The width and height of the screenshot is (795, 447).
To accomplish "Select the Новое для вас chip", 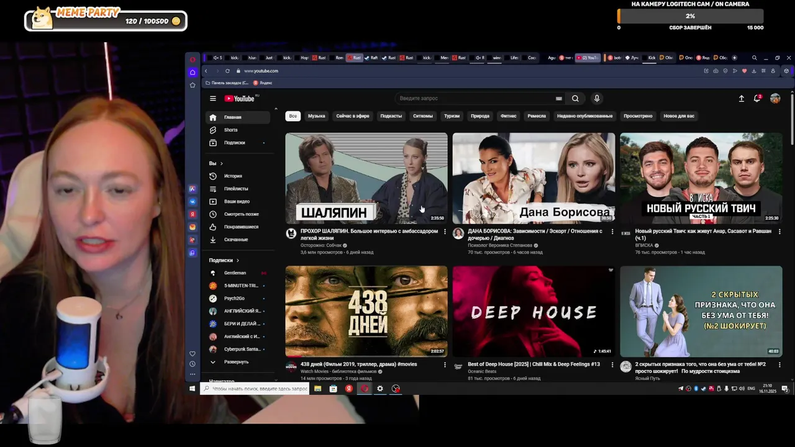I will point(679,116).
